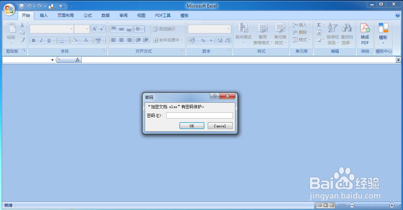
Task: Click the Format Painter brush icon
Action: tap(22, 40)
